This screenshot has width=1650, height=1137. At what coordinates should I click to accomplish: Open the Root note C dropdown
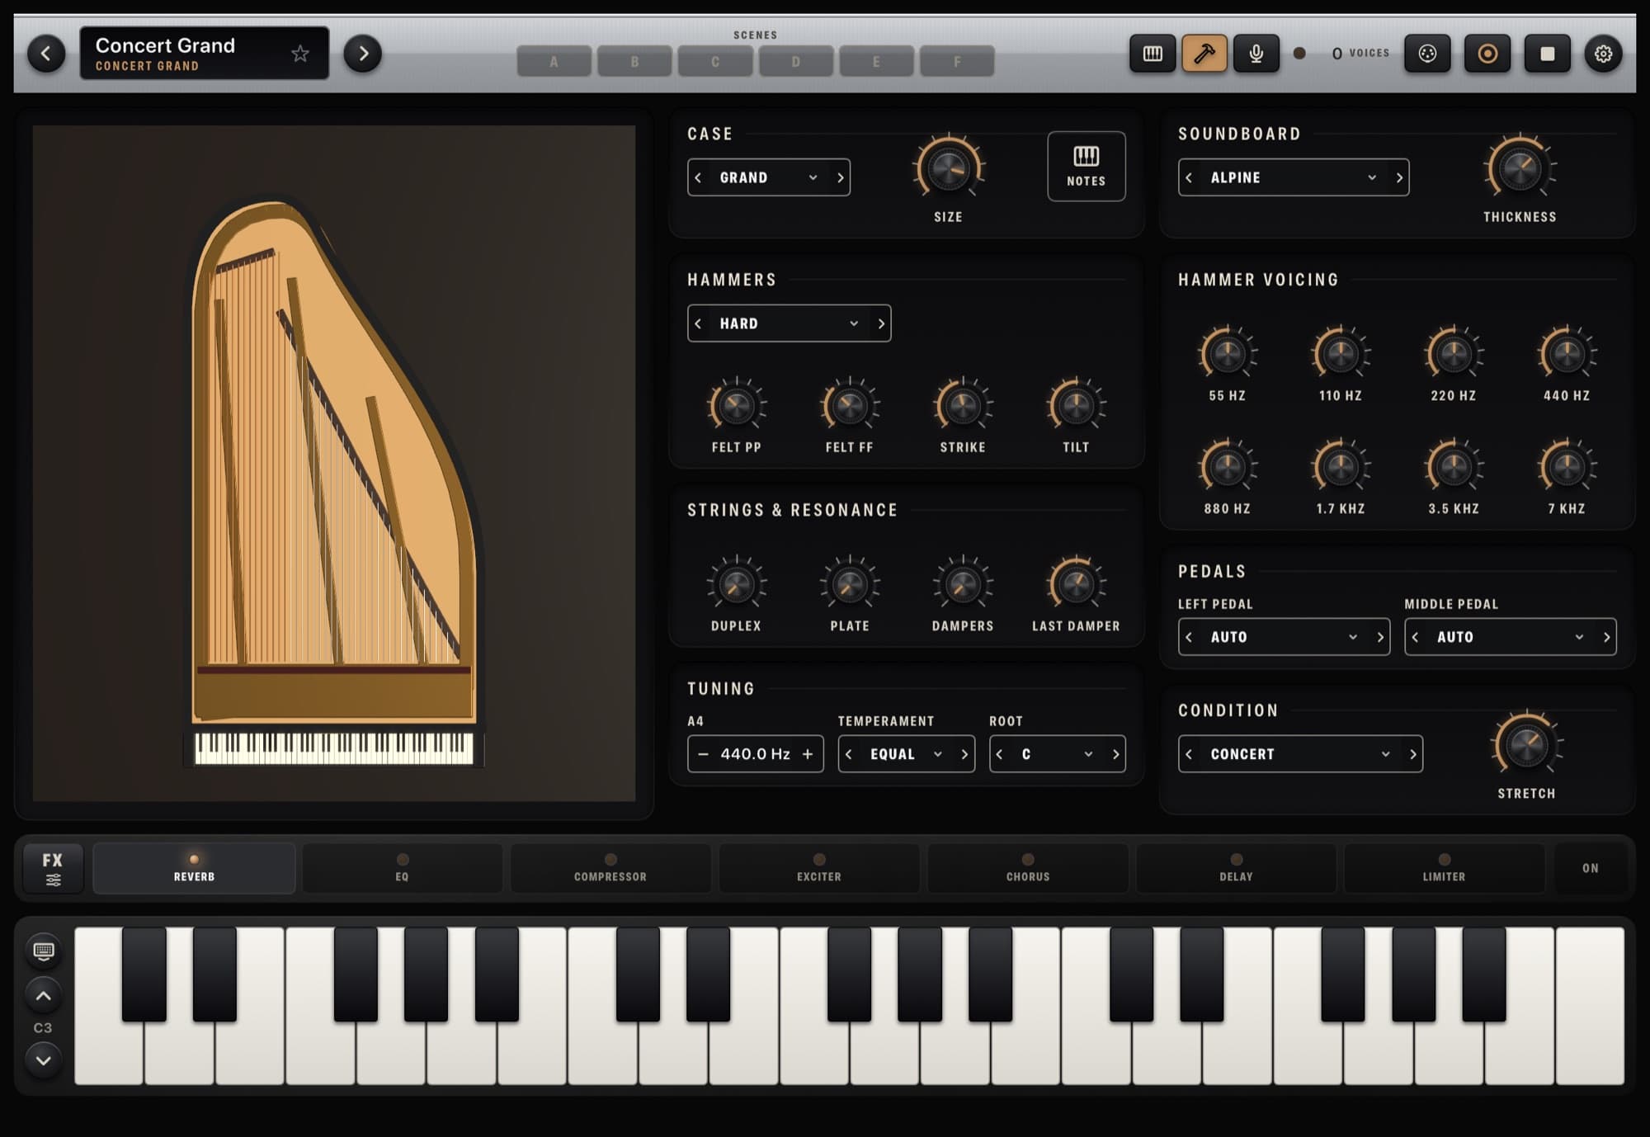point(1057,754)
